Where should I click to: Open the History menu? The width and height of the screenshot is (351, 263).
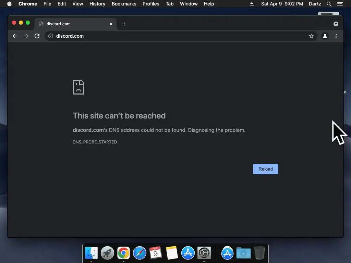pos(97,4)
